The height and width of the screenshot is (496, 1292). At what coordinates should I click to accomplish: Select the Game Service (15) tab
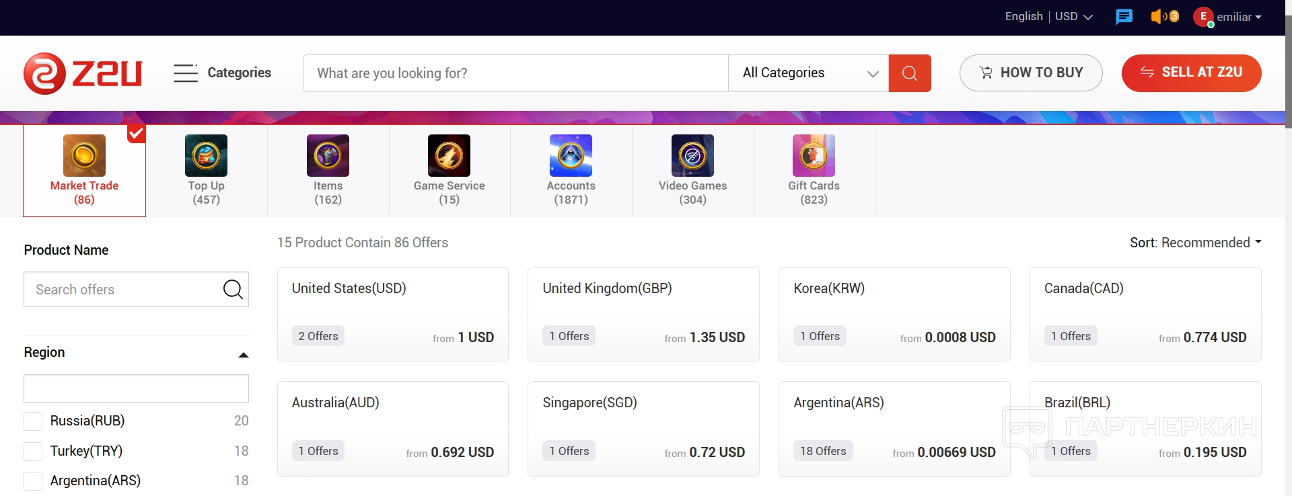click(450, 170)
